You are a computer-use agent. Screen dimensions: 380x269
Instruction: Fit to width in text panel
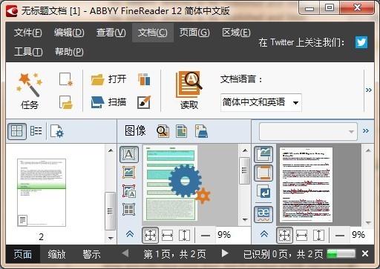[301, 235]
